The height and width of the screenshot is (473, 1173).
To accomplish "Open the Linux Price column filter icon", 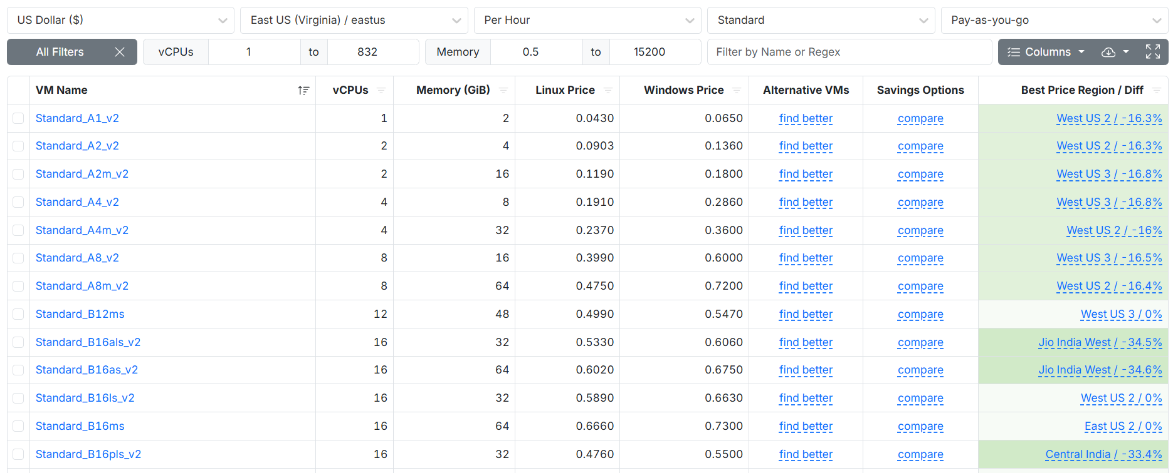I will (x=608, y=90).
